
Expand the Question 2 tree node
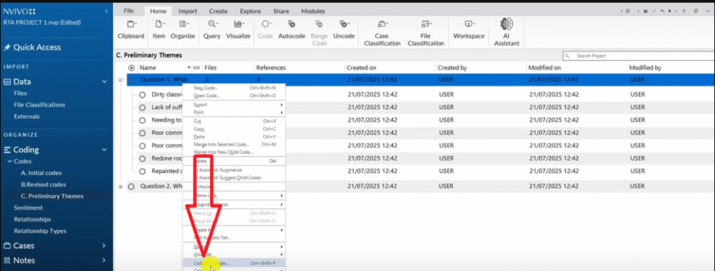point(120,186)
